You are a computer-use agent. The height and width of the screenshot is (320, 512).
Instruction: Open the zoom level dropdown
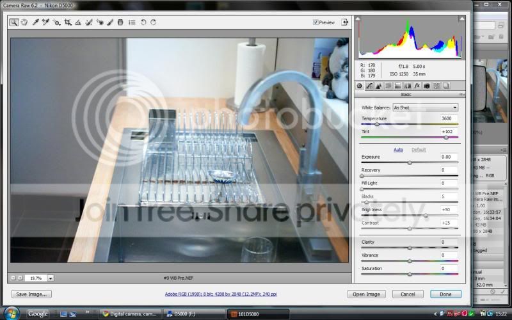(51, 278)
